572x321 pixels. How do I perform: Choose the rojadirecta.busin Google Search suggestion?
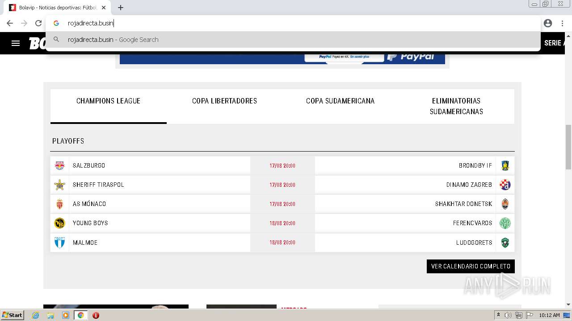click(293, 40)
